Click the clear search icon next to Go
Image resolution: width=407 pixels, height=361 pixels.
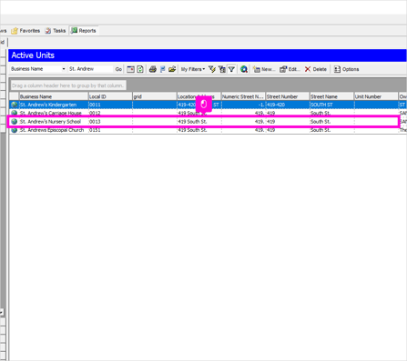coord(130,69)
